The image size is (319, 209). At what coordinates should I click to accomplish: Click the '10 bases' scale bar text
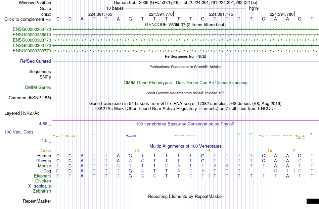coord(115,8)
